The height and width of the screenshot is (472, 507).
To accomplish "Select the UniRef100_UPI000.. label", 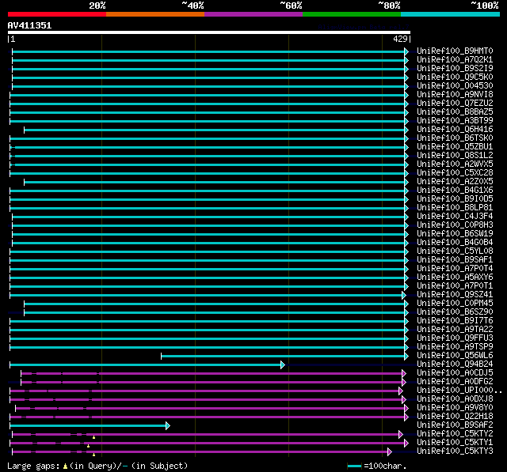I will coord(459,391).
